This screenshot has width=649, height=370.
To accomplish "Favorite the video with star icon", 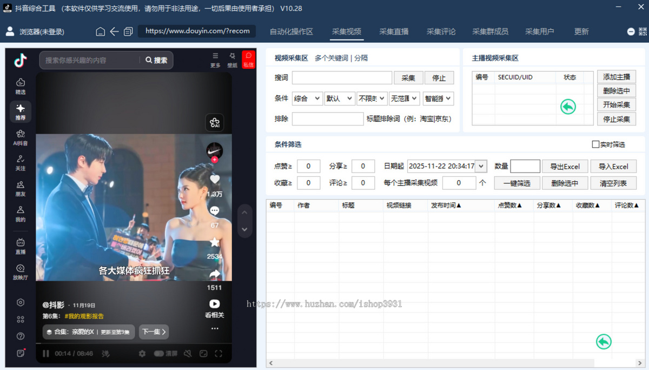I will coord(215,242).
